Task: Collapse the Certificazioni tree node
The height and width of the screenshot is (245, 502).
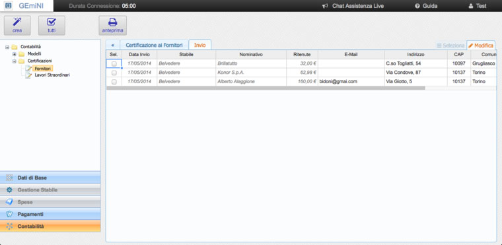Action: (14, 61)
